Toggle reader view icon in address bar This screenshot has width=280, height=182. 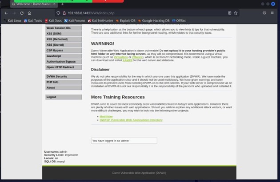[230, 13]
